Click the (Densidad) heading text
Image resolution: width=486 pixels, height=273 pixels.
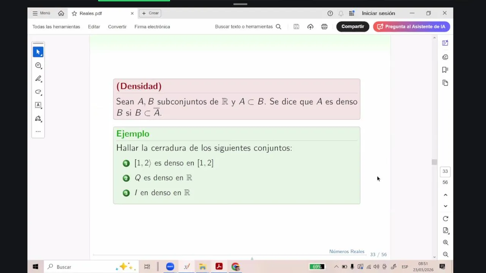pos(139,86)
